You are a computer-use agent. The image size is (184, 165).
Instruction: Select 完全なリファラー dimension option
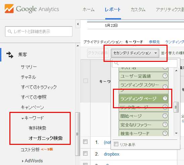coord(143,125)
